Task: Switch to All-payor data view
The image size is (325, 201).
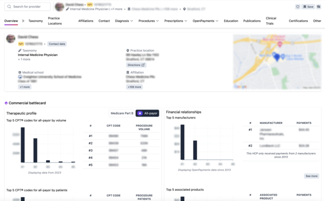Action: (147, 113)
